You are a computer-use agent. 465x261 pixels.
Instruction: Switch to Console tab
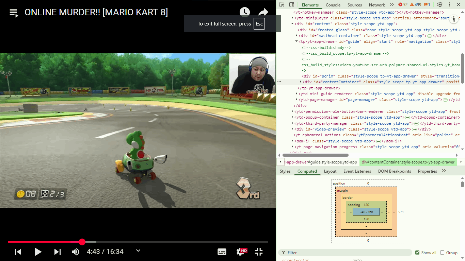(x=333, y=5)
